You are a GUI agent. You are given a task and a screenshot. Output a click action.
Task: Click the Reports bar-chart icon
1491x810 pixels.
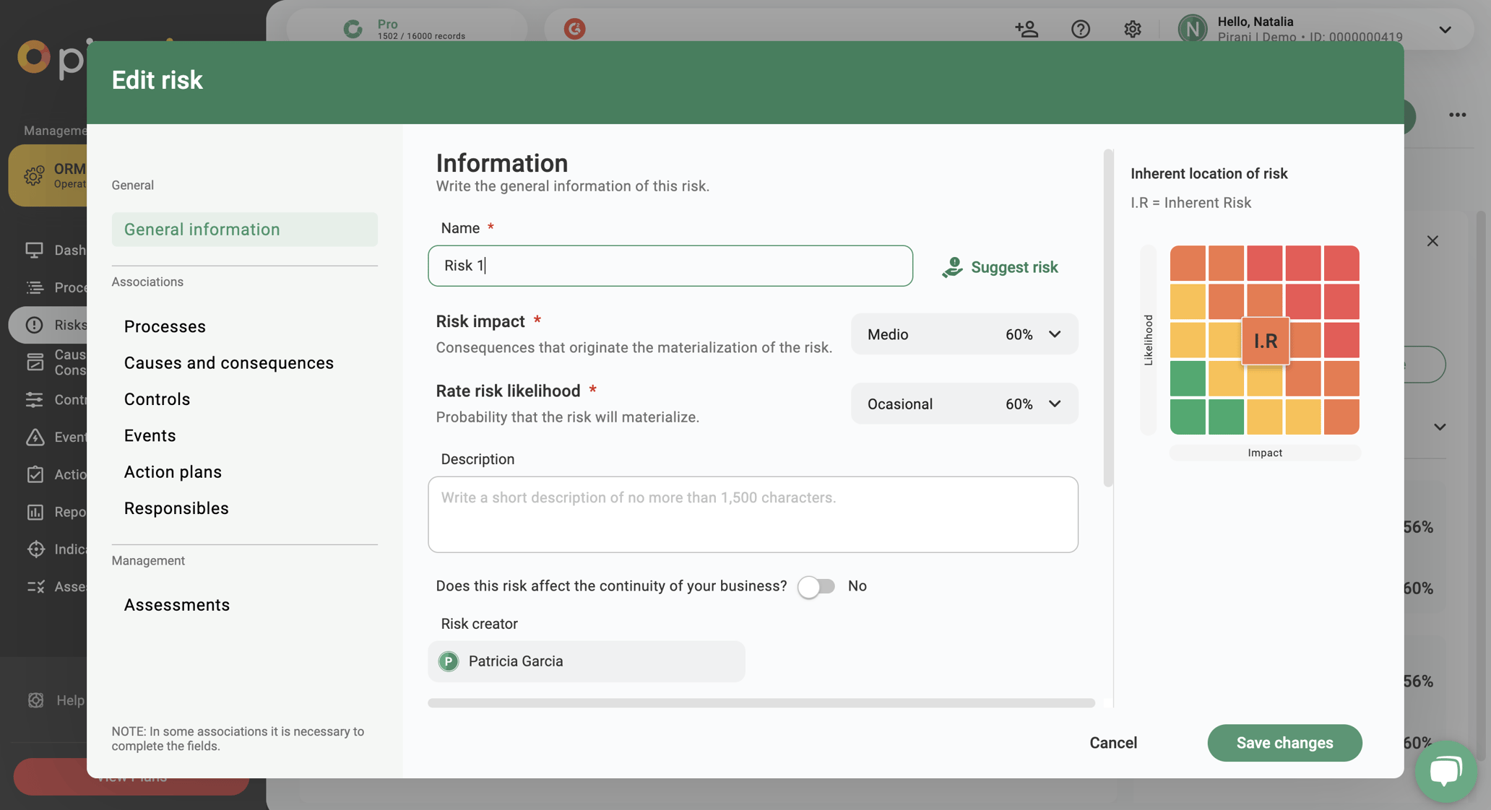pyautogui.click(x=35, y=512)
